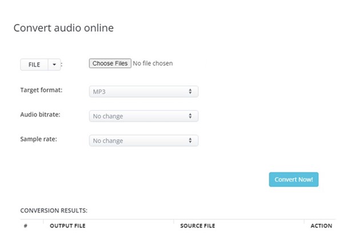Click the SOURCE FILE column header

[x=198, y=226]
